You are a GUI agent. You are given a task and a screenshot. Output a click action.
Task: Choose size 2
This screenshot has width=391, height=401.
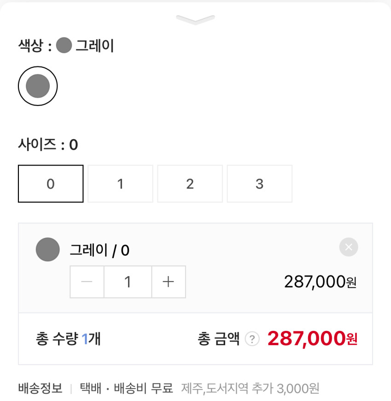pyautogui.click(x=190, y=184)
